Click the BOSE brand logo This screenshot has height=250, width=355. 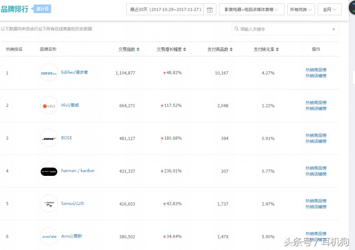click(x=49, y=138)
